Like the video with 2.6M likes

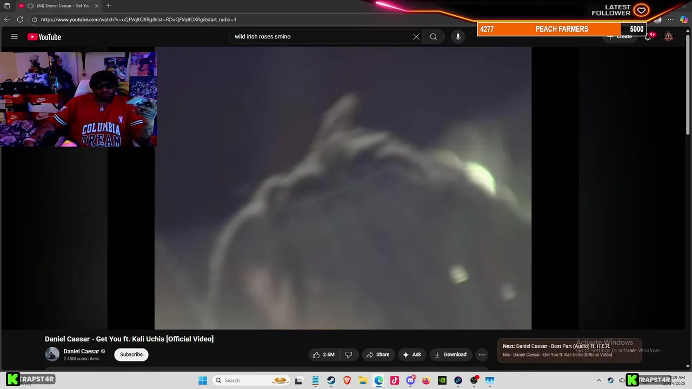(323, 354)
